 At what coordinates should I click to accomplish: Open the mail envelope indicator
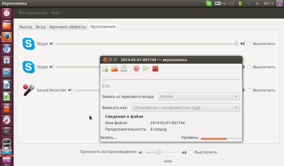pyautogui.click(x=231, y=3)
